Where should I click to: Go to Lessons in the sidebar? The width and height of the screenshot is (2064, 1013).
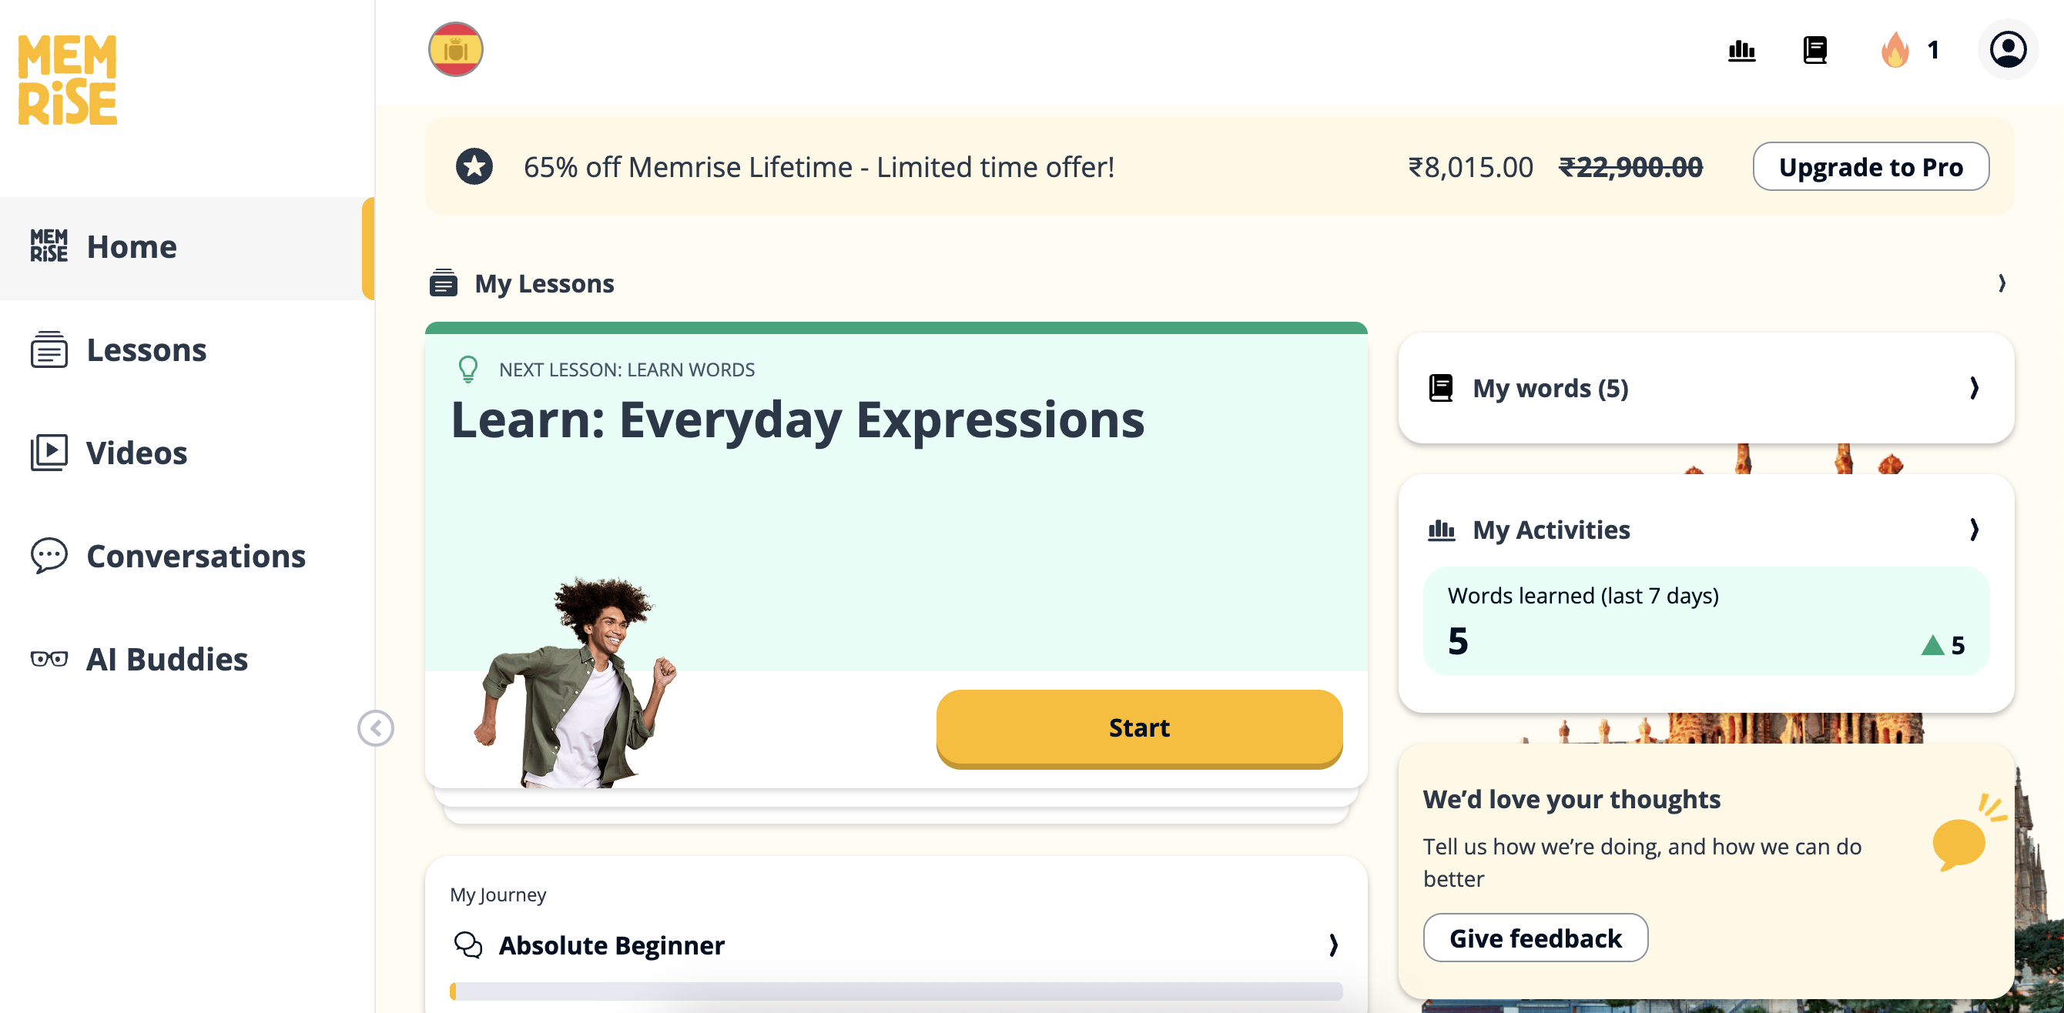pos(146,350)
